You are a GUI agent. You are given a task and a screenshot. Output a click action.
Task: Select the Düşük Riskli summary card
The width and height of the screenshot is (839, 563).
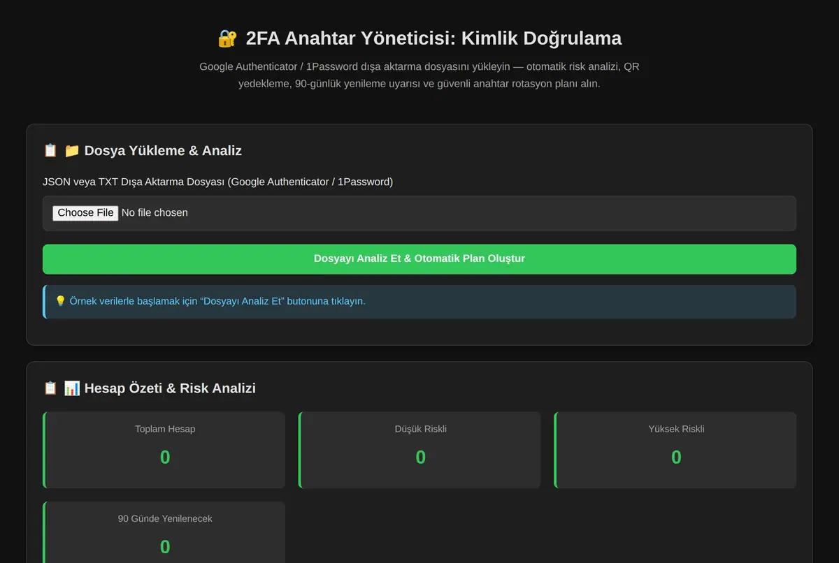419,450
